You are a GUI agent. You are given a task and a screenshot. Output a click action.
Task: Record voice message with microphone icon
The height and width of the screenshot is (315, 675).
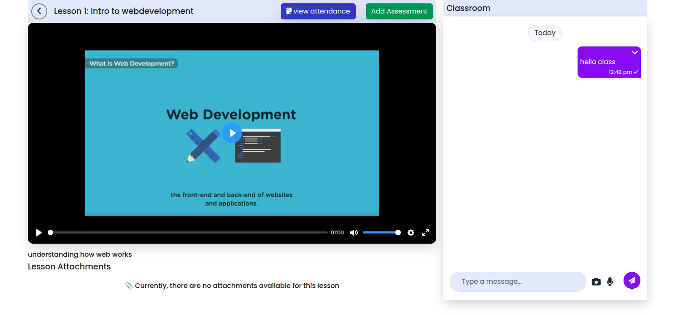pos(610,282)
